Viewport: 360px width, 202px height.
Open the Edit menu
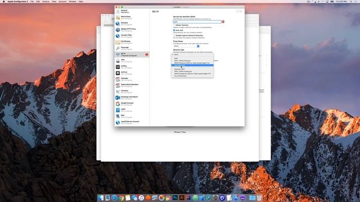click(38, 1)
